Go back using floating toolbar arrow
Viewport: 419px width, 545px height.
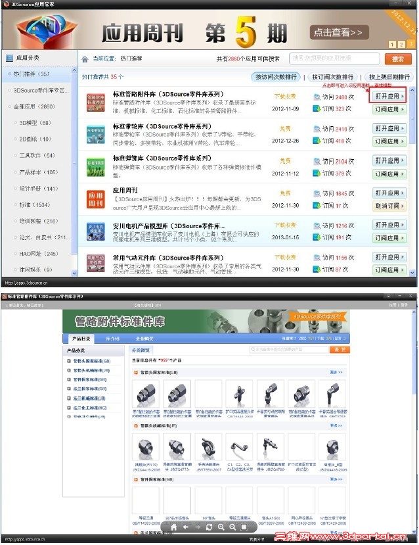(x=186, y=527)
